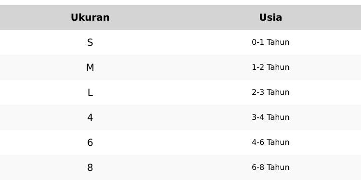Select size 8 cell
This screenshot has height=180, width=361.
pos(90,167)
